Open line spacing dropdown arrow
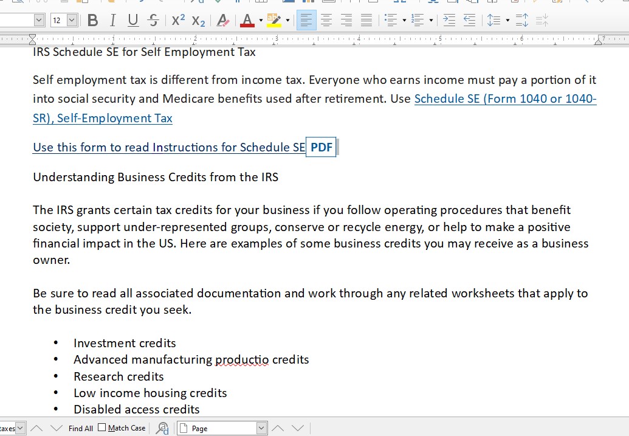Viewport: 629px width, 436px height. pyautogui.click(x=507, y=20)
